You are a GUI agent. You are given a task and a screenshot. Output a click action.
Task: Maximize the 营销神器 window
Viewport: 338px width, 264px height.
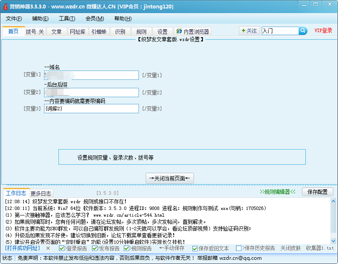pyautogui.click(x=316, y=5)
